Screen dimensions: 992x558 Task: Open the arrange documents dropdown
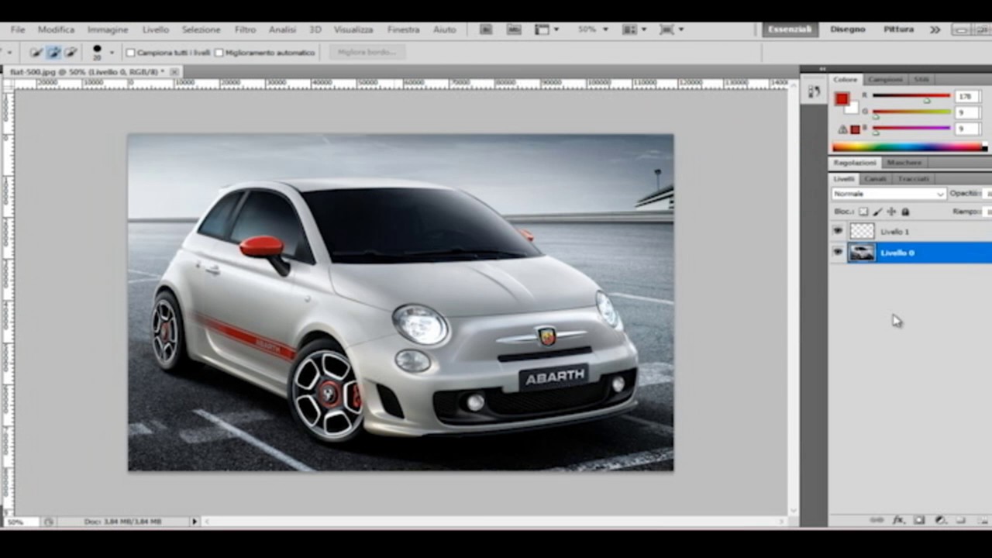coord(635,29)
